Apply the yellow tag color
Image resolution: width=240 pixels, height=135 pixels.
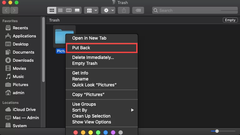(91, 133)
